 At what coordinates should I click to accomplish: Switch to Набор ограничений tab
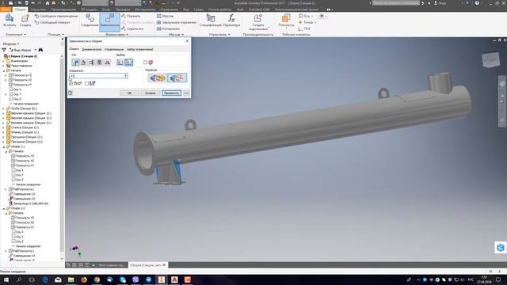coord(139,49)
